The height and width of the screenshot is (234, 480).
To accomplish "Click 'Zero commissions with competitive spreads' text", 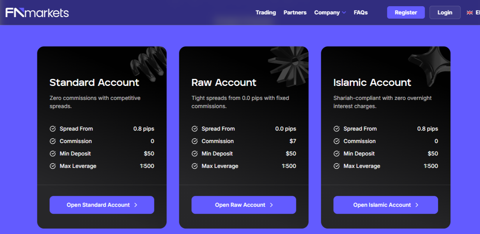I will (95, 102).
